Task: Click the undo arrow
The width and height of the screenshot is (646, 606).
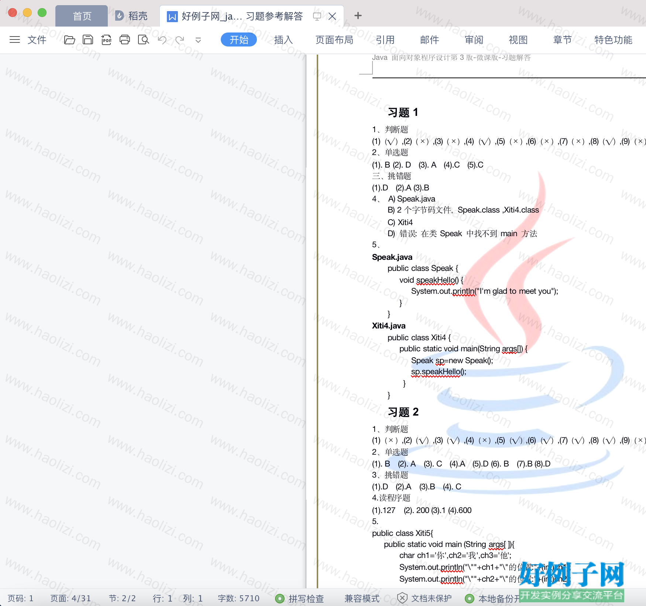Action: pos(162,39)
